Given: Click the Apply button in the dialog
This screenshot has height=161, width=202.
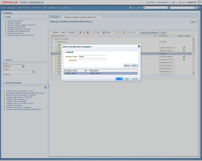Looking at the screenshot, I should click(119, 79).
